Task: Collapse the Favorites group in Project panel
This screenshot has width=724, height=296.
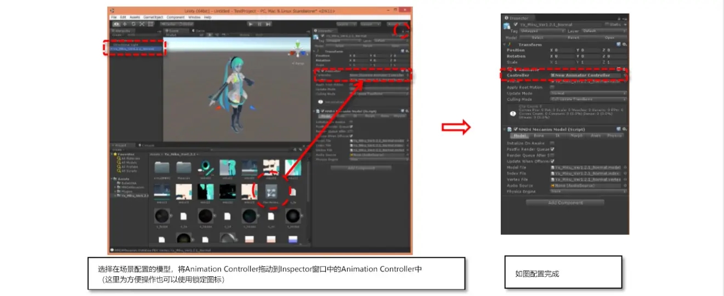Action: tap(112, 155)
